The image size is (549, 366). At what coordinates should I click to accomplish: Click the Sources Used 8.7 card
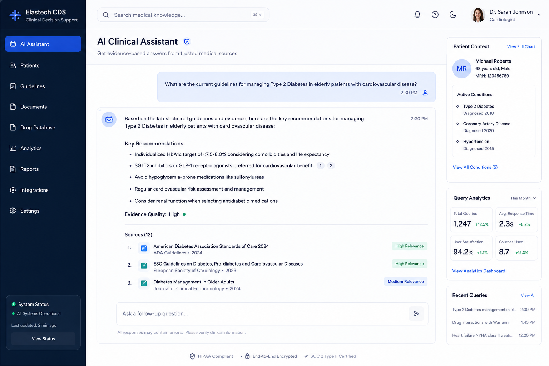(516, 248)
